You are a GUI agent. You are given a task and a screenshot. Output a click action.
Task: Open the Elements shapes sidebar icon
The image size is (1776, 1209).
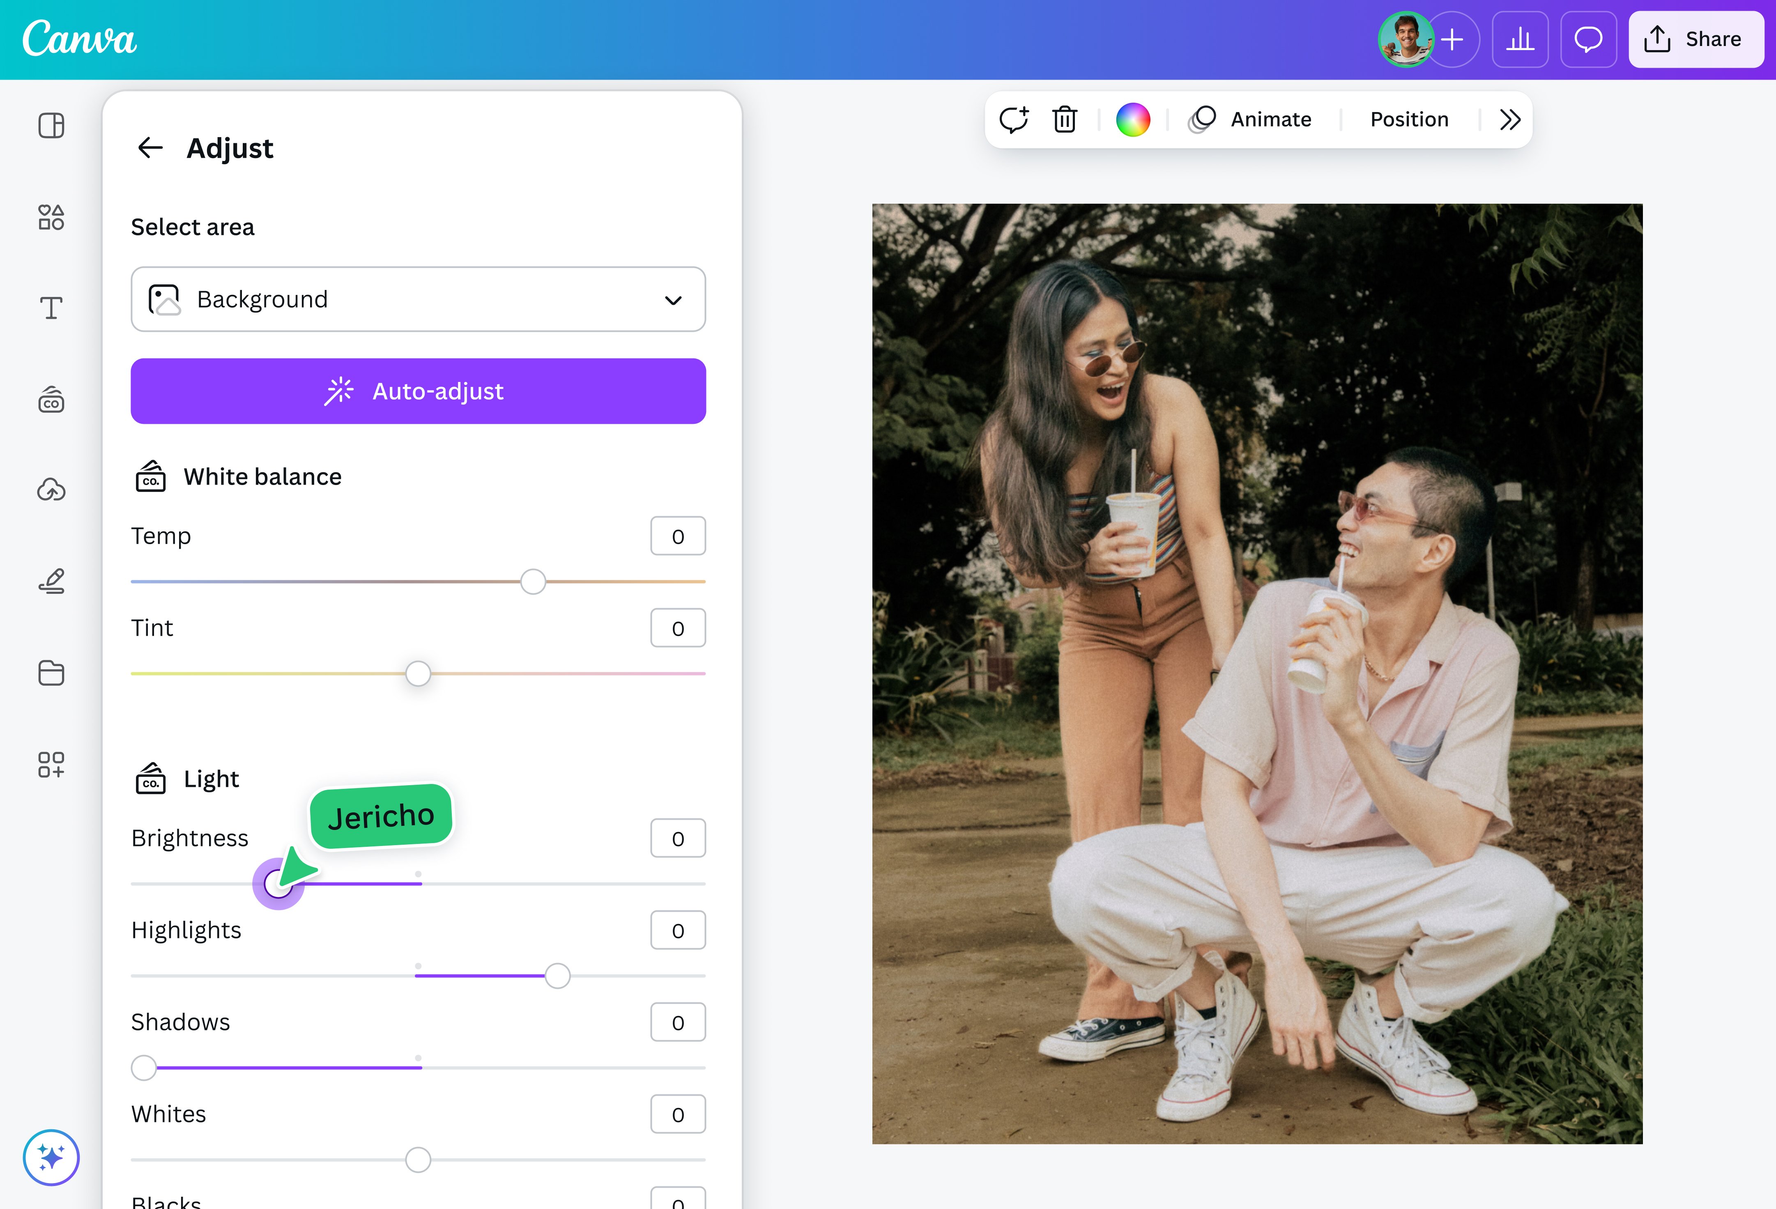click(x=51, y=217)
